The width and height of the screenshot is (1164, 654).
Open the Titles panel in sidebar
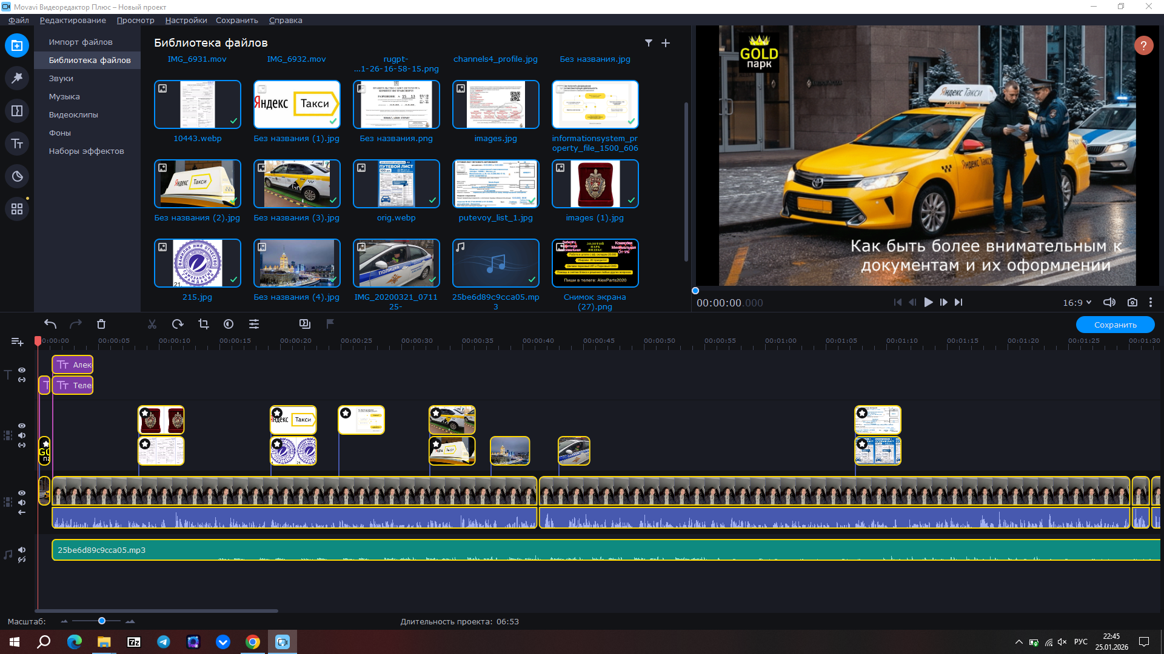click(17, 144)
